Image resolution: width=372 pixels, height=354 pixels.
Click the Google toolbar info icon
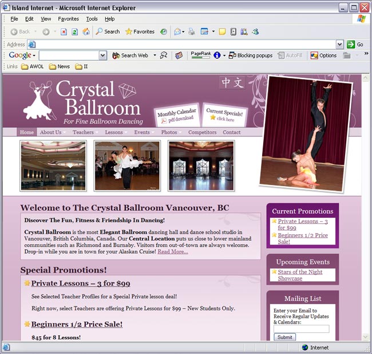click(216, 56)
